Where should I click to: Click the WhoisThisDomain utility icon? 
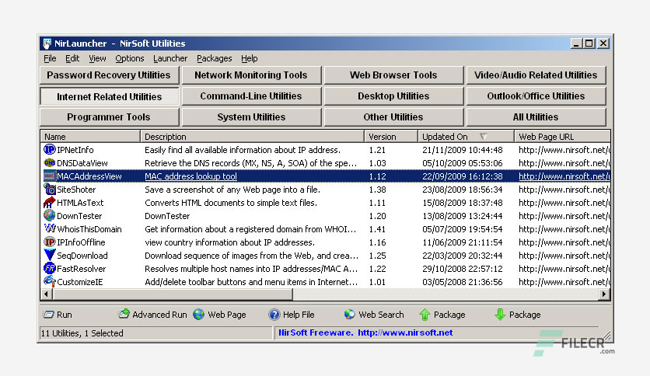click(49, 228)
